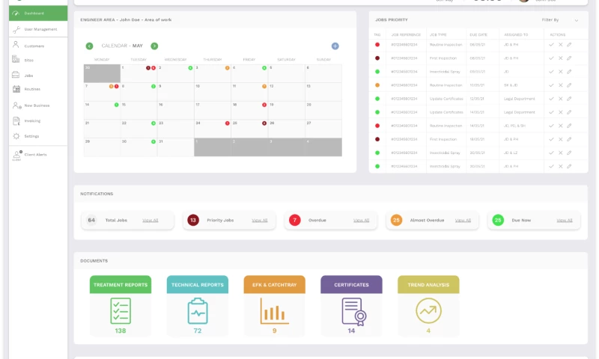This screenshot has height=359, width=599.
Task: Open New Business in the sidebar
Action: click(x=38, y=105)
